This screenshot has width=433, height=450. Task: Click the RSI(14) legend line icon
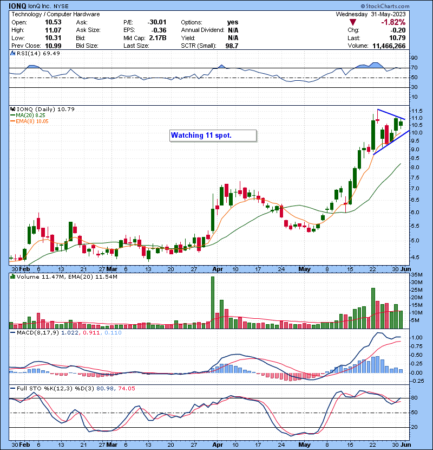click(x=12, y=54)
